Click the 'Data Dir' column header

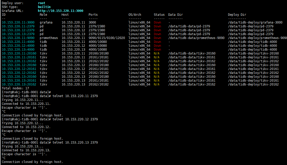click(x=176, y=15)
